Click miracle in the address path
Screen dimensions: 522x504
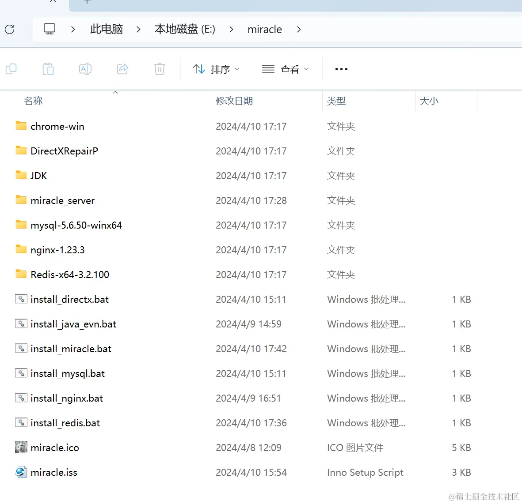265,30
